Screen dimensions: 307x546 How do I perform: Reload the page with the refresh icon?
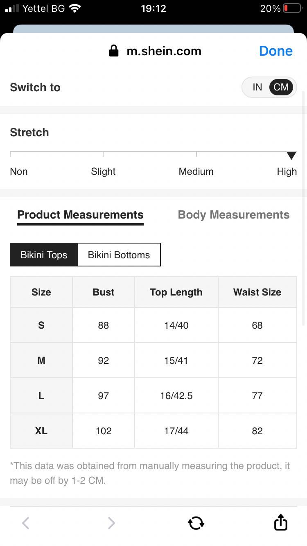coord(196,523)
